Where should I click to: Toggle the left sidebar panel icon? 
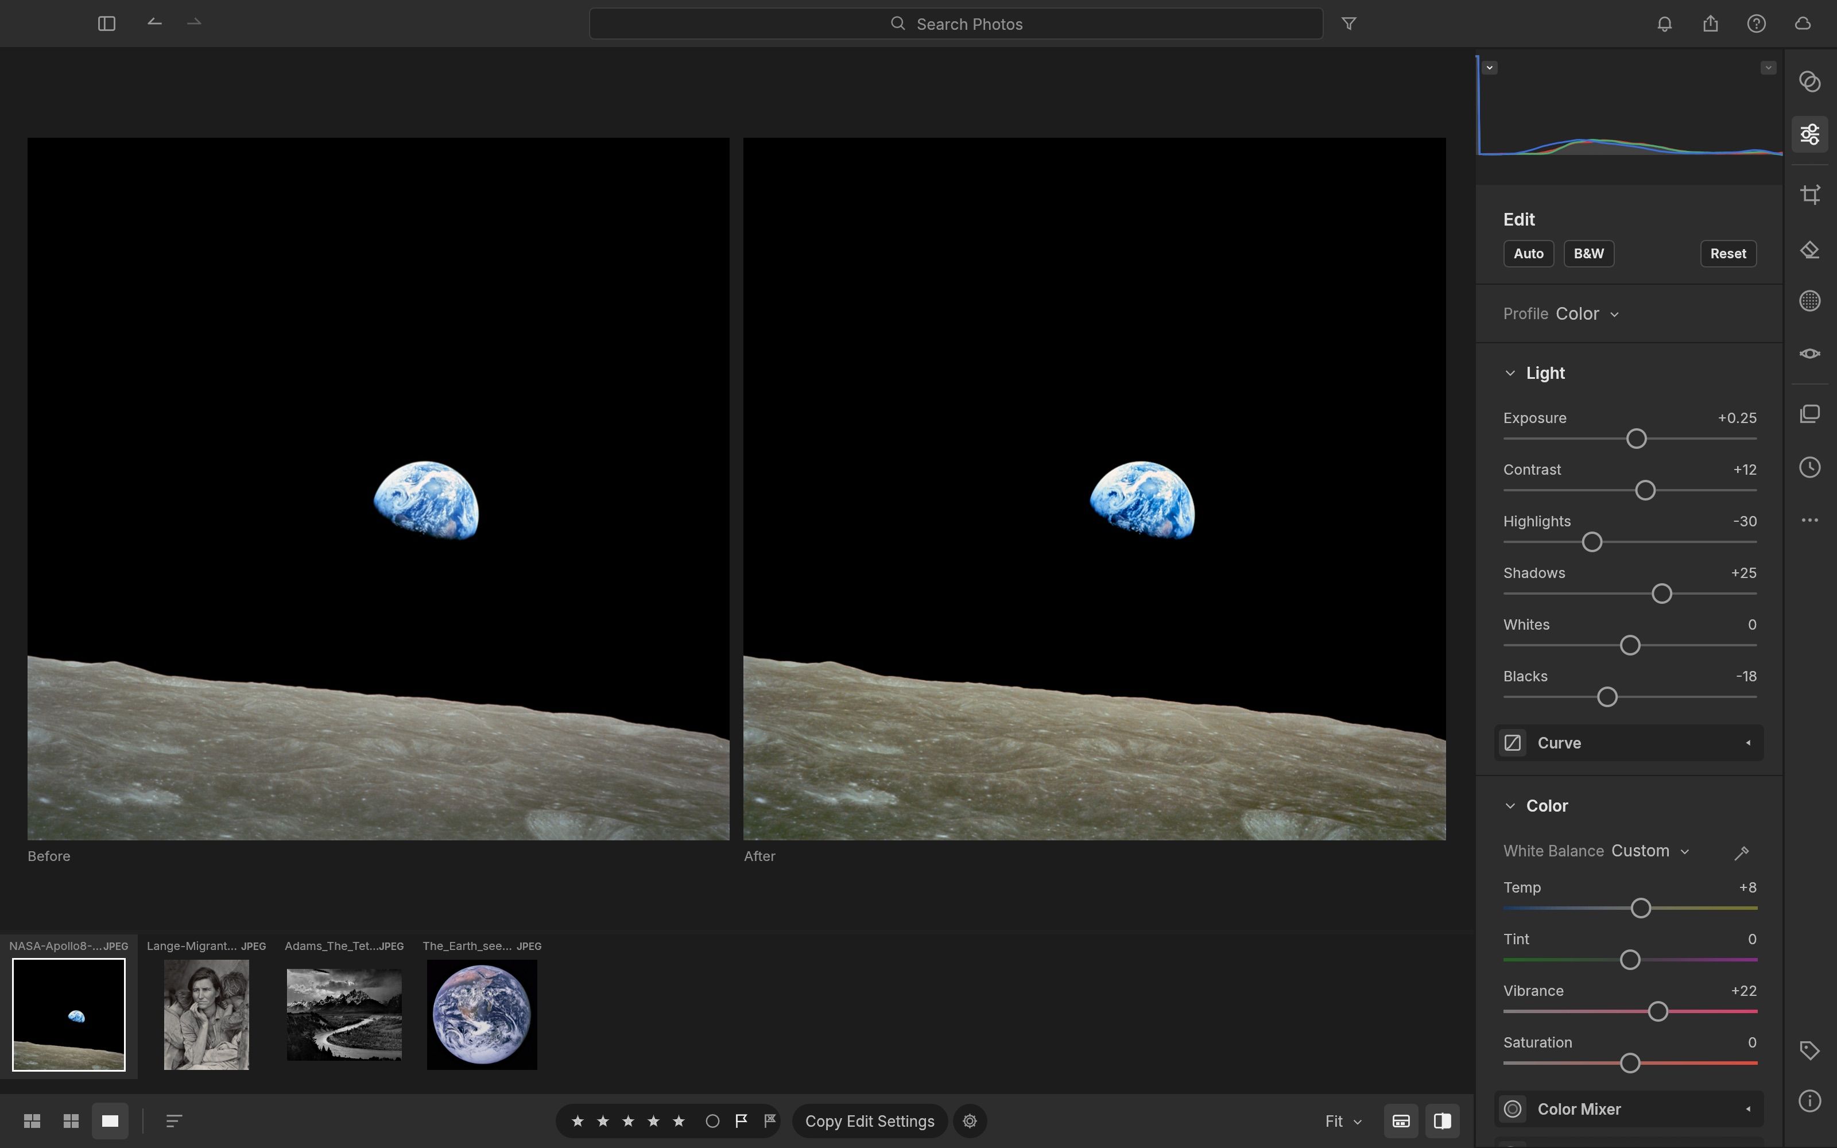(106, 24)
